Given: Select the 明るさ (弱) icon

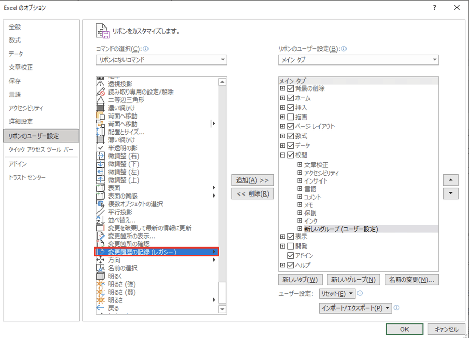Looking at the screenshot, I should [x=101, y=292].
